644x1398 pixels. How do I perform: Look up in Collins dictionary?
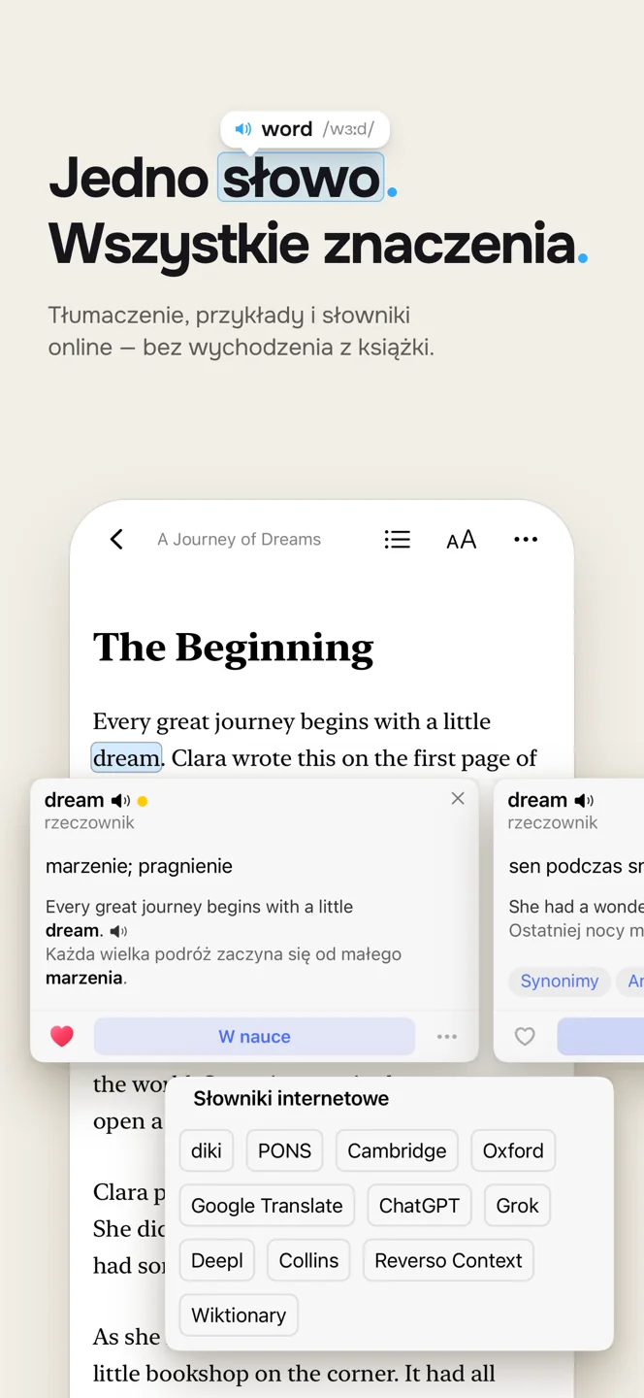(308, 1260)
